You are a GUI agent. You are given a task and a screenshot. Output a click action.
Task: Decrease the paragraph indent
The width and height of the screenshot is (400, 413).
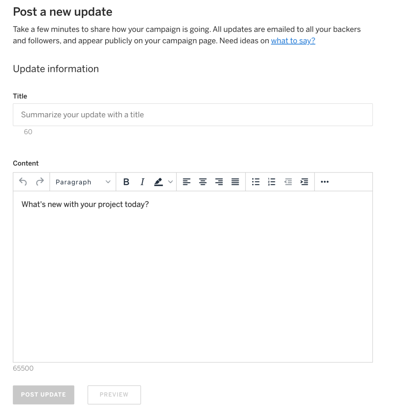tap(288, 182)
